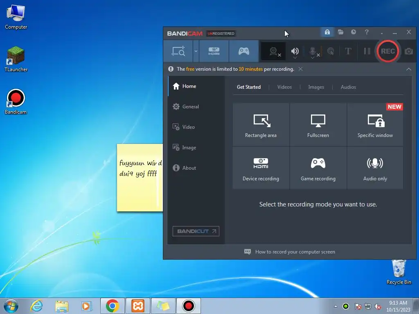Expand the microphone options small arrow
Screen dimensions: 419x314
312,57
